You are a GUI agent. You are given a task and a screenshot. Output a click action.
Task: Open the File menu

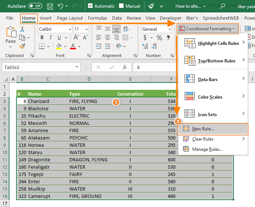click(x=9, y=18)
